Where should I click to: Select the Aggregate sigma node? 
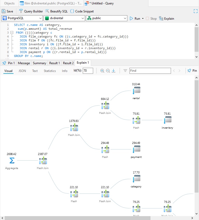(x=12, y=160)
